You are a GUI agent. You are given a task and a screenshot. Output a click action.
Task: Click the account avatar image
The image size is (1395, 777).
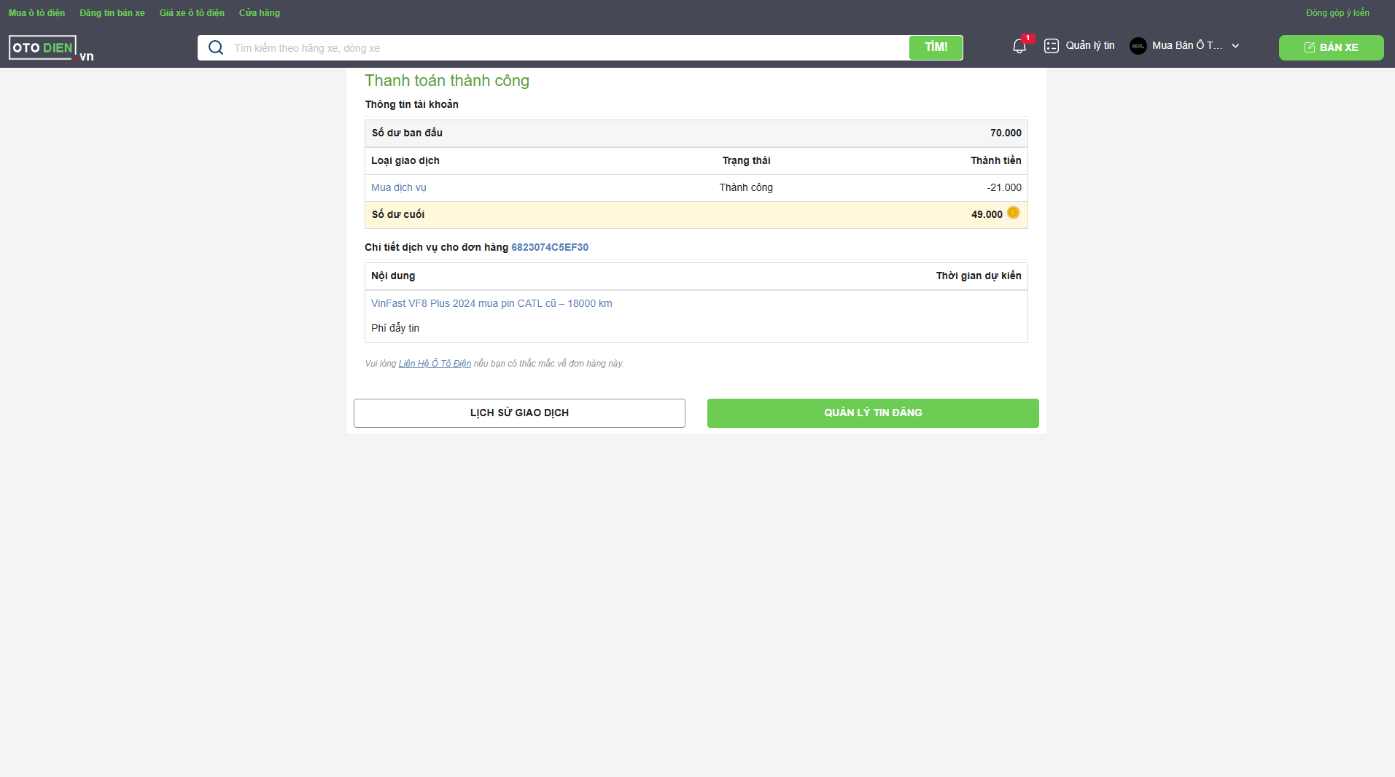click(x=1138, y=46)
